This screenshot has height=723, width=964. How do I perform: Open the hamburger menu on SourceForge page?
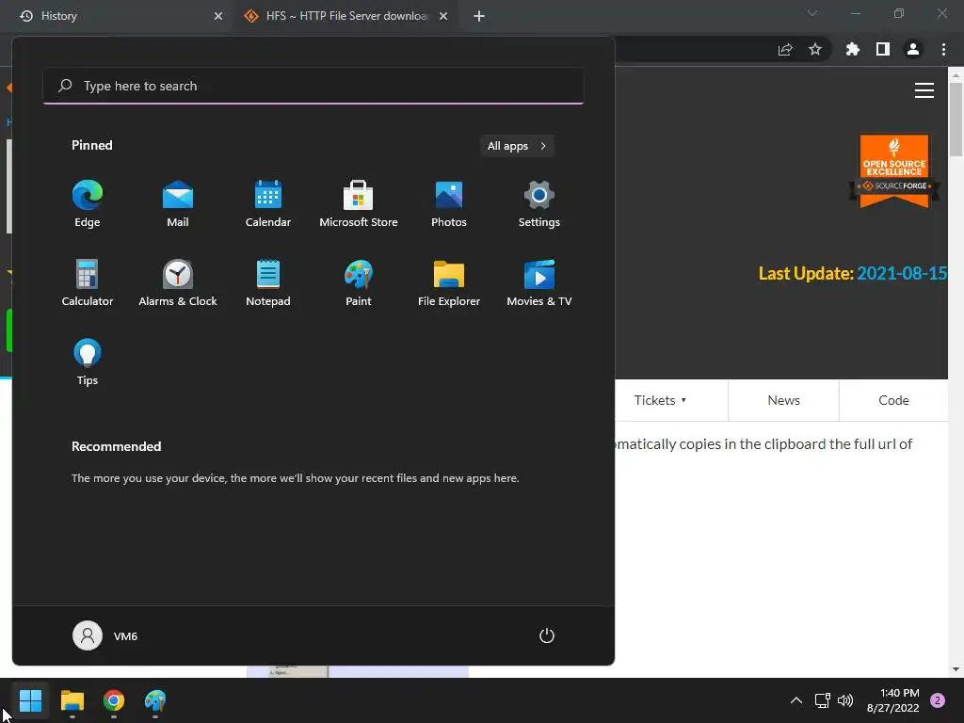pyautogui.click(x=924, y=90)
